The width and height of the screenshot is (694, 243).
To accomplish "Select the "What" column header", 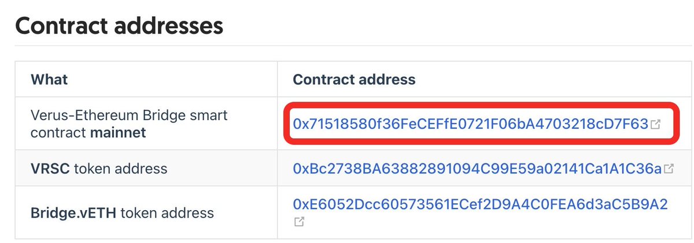I will tap(49, 79).
